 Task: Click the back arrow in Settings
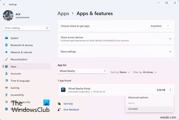pos(4,4)
